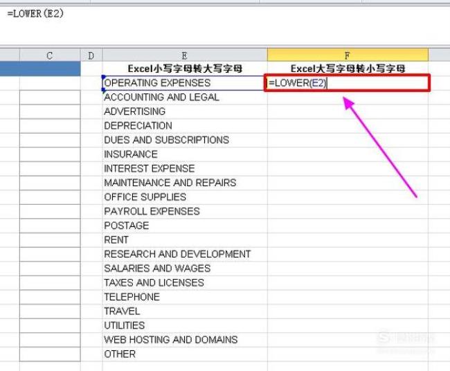The image size is (450, 371).
Task: Select cell PAYROLL EXPENSES
Action: pyautogui.click(x=185, y=212)
